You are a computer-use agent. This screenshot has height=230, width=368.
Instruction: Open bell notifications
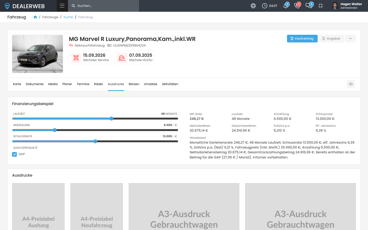pos(286,6)
